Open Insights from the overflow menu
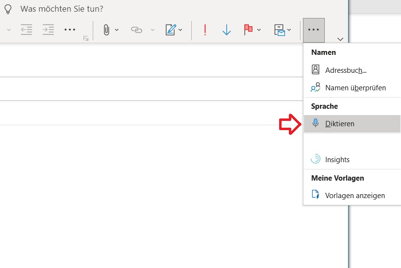The width and height of the screenshot is (401, 268). click(352, 160)
